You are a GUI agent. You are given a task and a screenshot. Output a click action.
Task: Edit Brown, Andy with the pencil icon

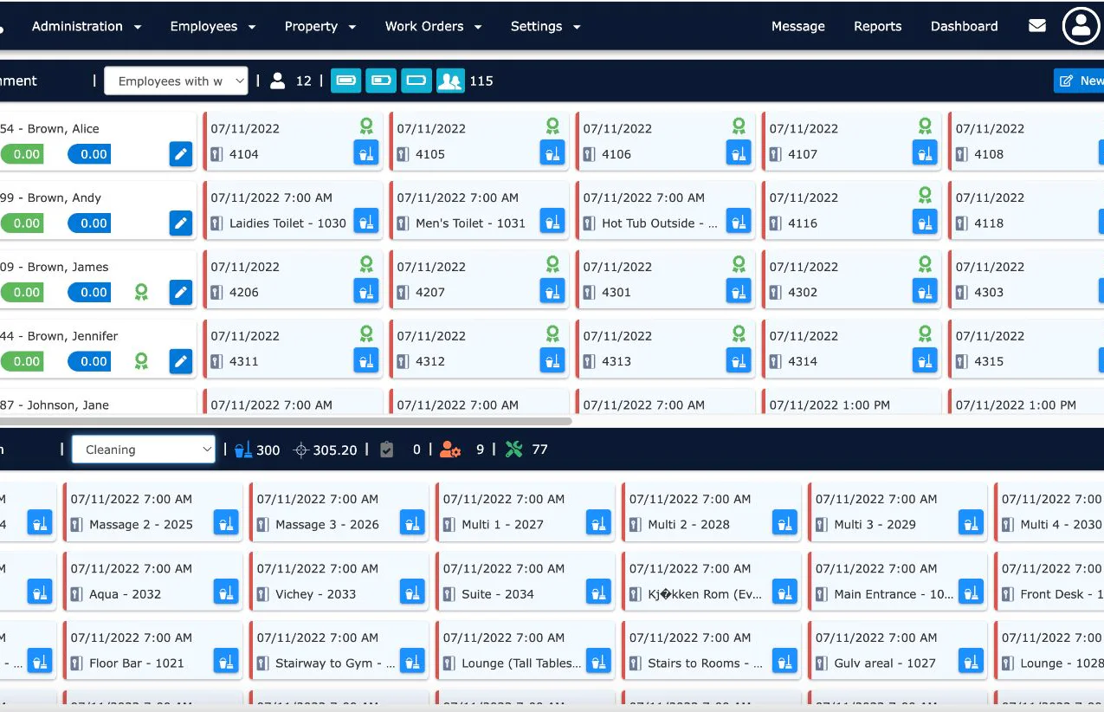click(181, 223)
